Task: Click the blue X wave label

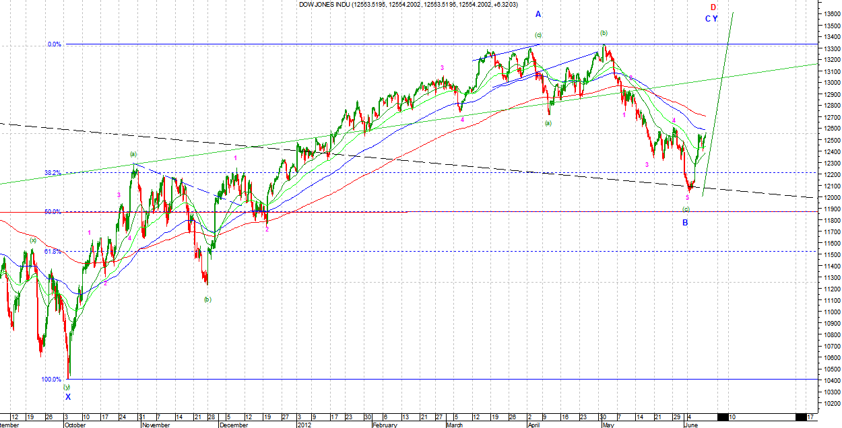Action: (x=67, y=397)
